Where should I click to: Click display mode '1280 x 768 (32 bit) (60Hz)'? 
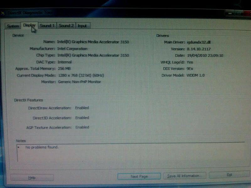[81, 75]
